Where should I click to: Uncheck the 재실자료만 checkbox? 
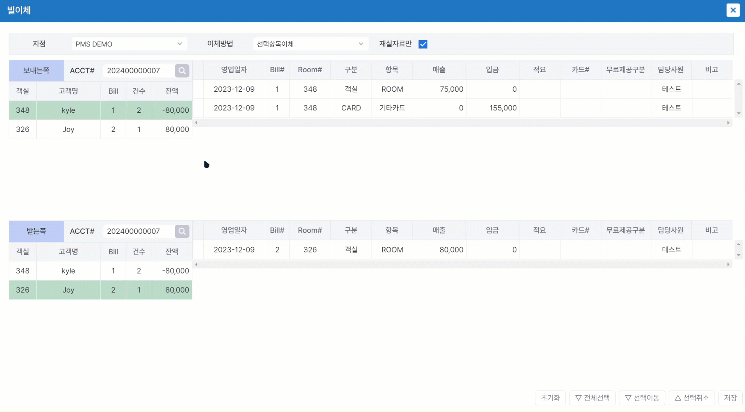(423, 44)
